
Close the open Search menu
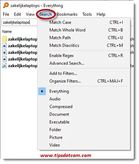click(x=46, y=14)
